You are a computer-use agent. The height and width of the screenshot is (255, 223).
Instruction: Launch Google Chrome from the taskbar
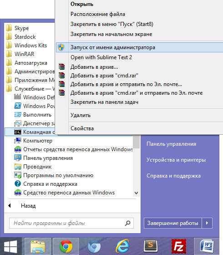66,247
